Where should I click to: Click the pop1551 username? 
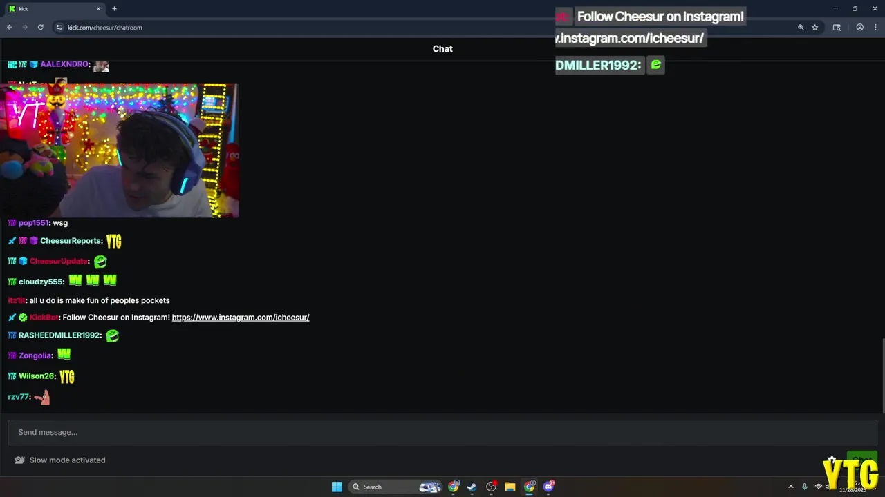tap(34, 223)
